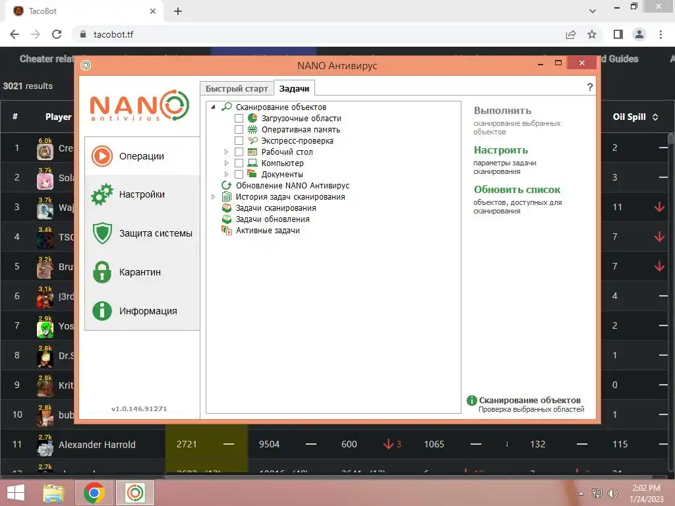Expand the Документы node

[x=227, y=174]
